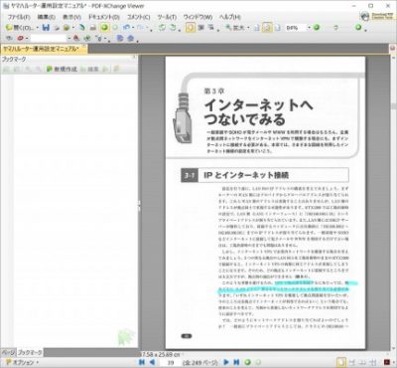Rotate the view counter-clockwise
Image resolution: width=397 pixels, height=368 pixels.
click(x=162, y=28)
